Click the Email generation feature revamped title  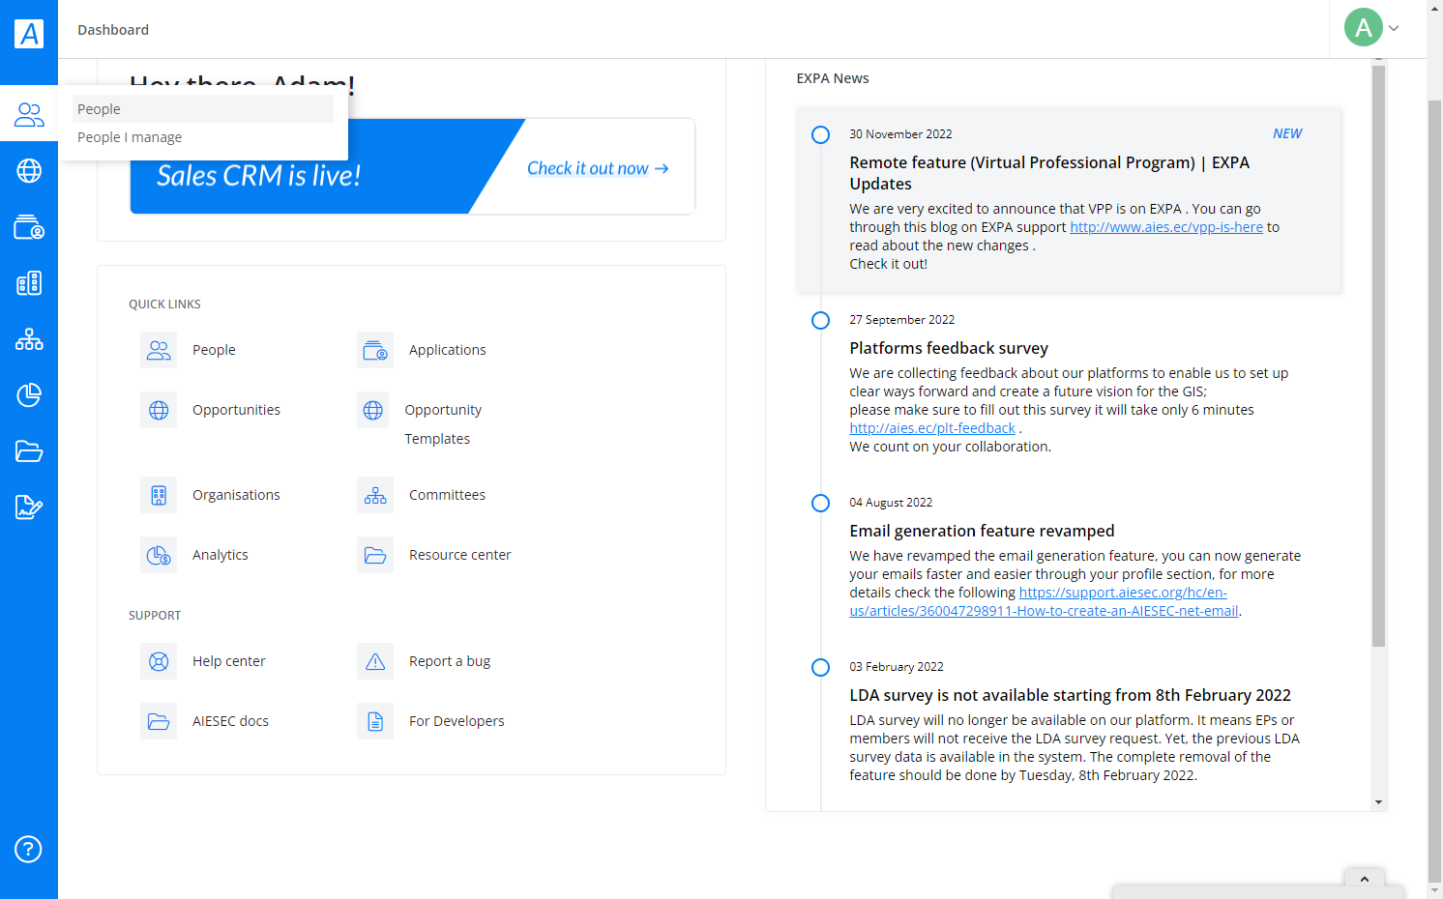point(982,531)
